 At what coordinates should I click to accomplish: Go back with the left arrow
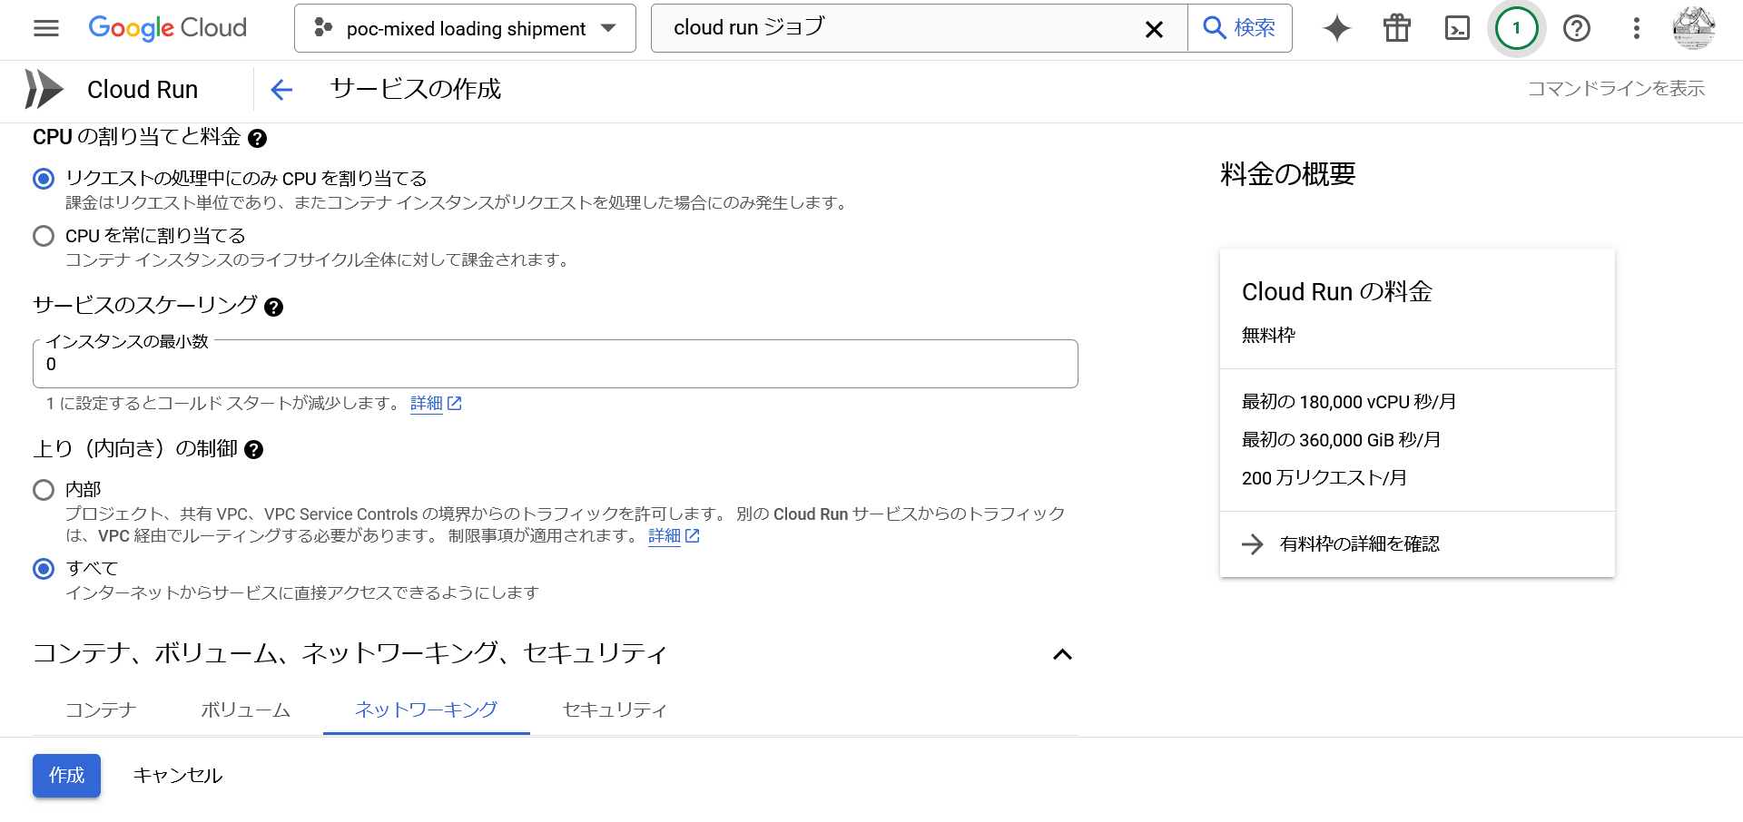281,89
